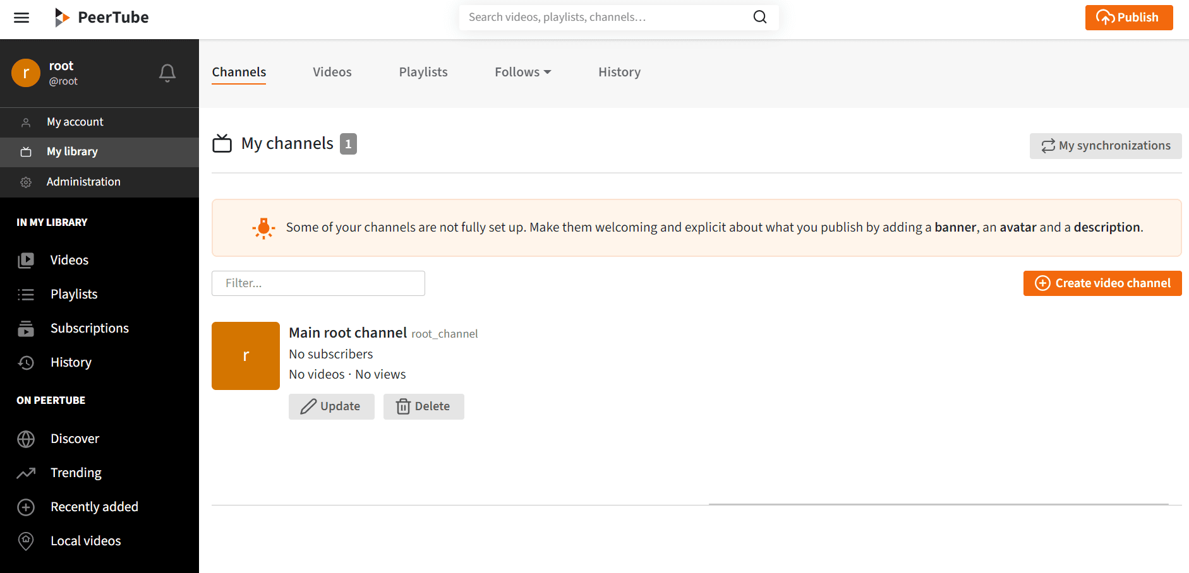The image size is (1189, 573).
Task: Click the Publish button
Action: (x=1129, y=17)
